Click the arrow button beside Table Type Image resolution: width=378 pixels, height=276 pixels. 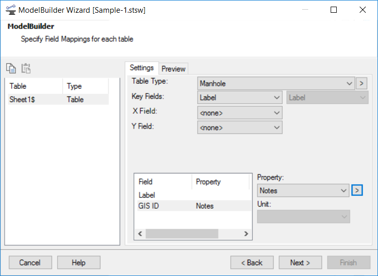pyautogui.click(x=361, y=83)
